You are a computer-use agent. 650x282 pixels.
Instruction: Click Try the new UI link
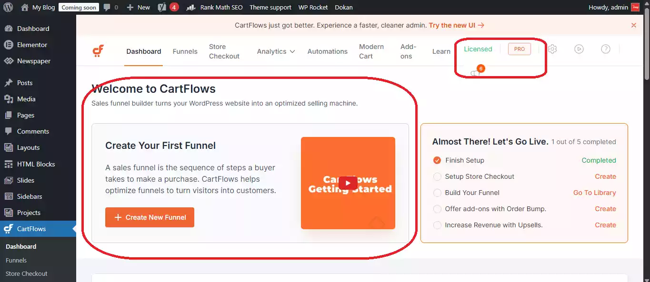(x=457, y=25)
